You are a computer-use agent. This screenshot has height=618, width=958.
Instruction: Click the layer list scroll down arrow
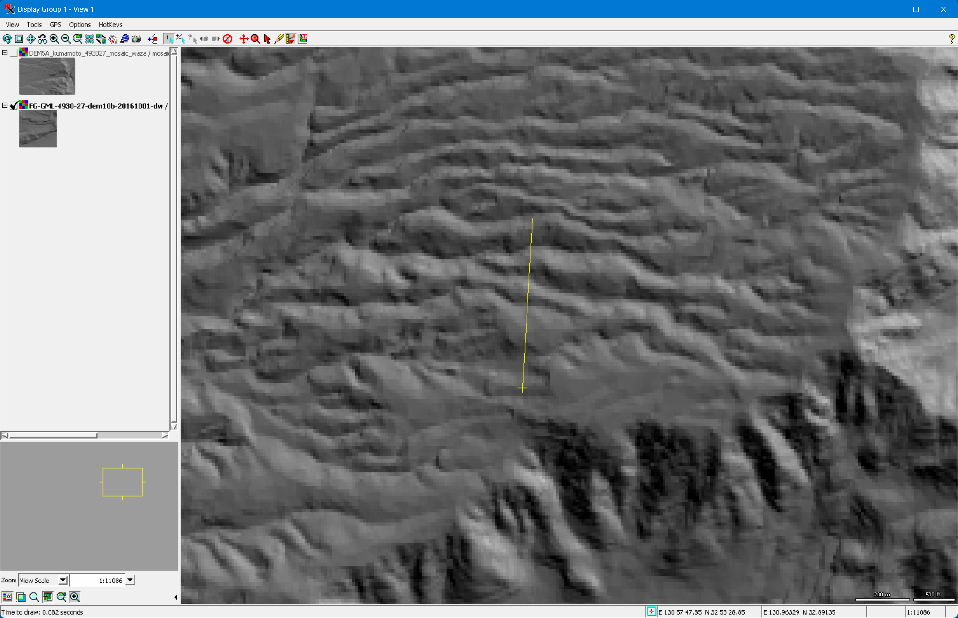point(174,426)
